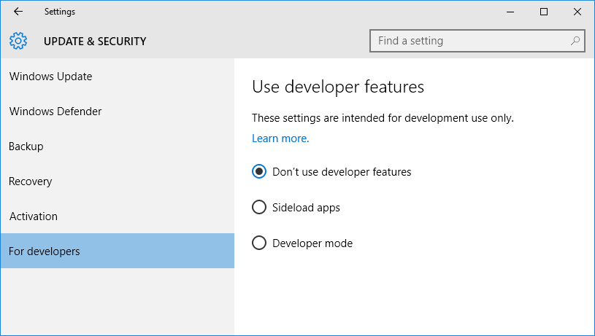Click the Sideload apps label text
The width and height of the screenshot is (595, 336).
pyautogui.click(x=306, y=208)
